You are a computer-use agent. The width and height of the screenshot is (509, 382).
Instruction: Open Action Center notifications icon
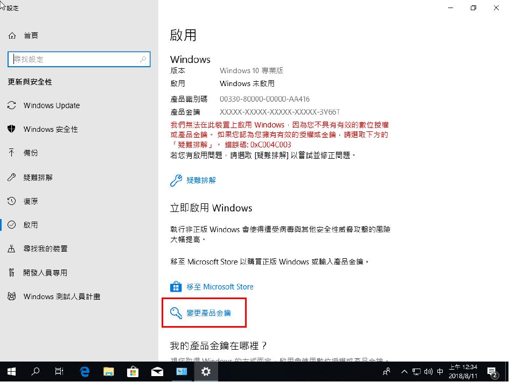pyautogui.click(x=493, y=372)
